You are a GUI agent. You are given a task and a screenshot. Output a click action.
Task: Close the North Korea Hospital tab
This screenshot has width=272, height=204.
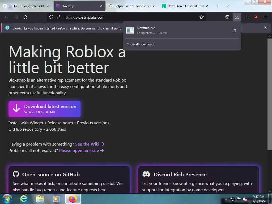tap(207, 6)
